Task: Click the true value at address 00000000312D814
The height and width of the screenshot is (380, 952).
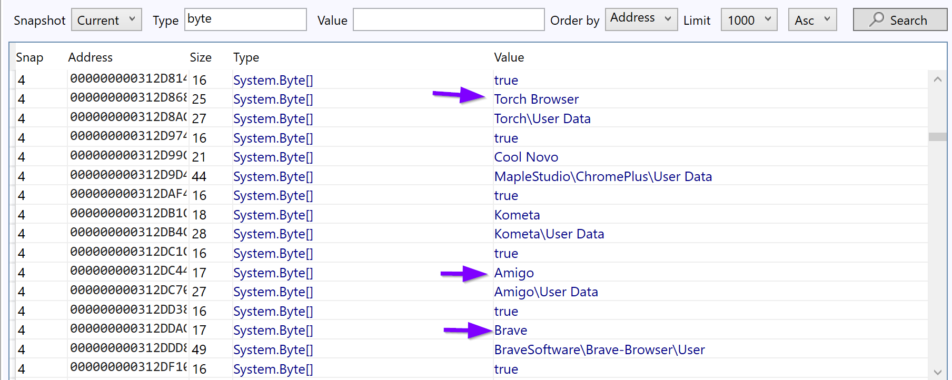Action: 506,80
